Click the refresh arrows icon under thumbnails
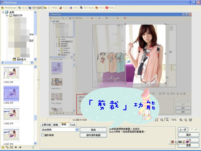 [7, 147]
